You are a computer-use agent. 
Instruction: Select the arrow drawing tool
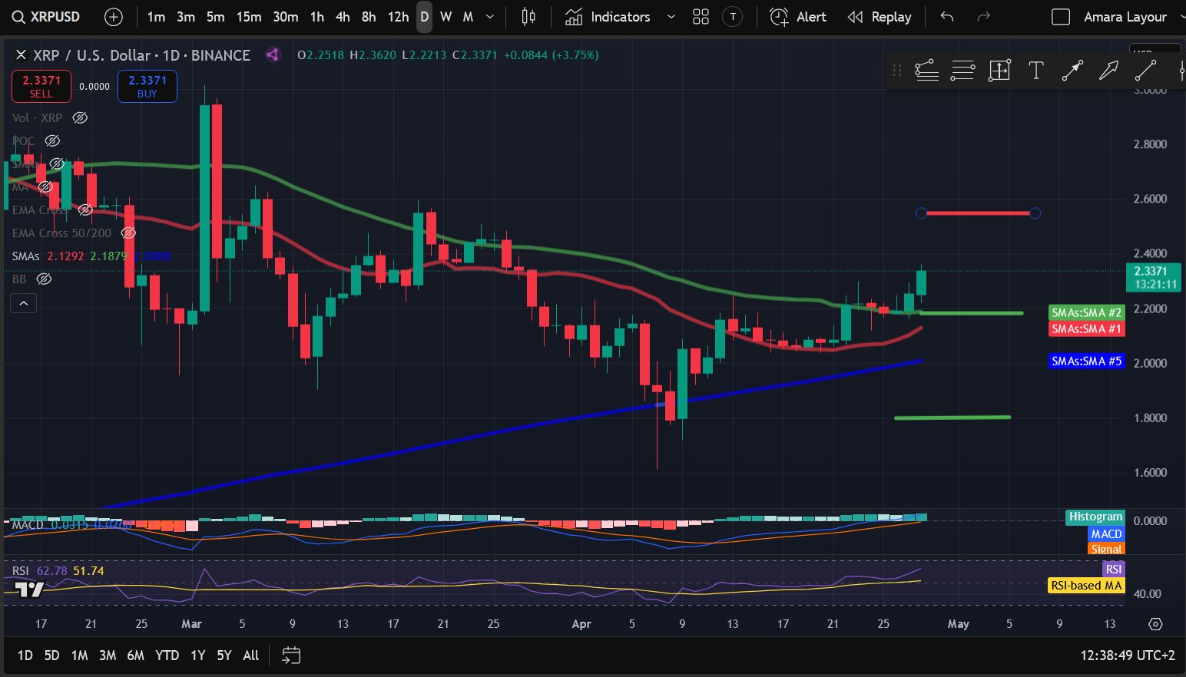click(1108, 71)
